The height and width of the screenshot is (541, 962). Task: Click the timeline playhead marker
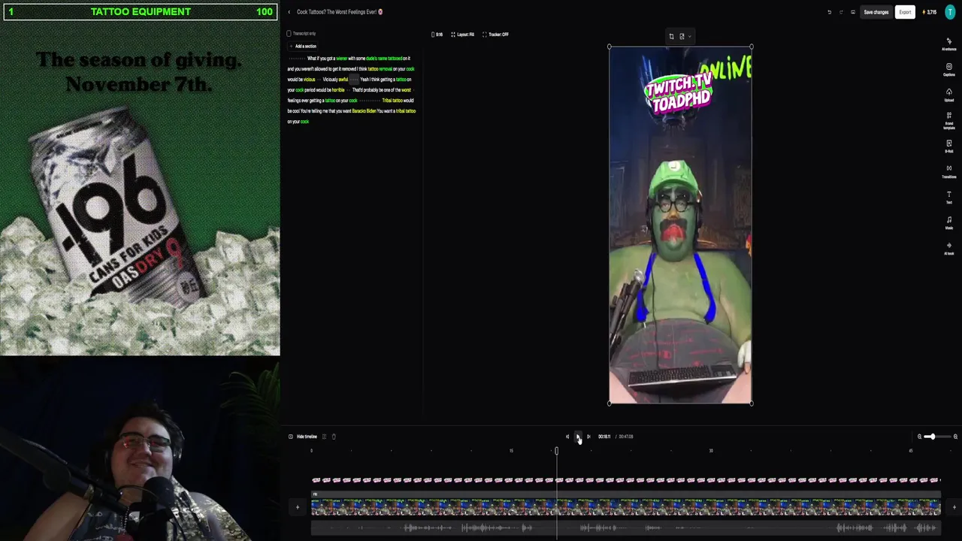556,451
